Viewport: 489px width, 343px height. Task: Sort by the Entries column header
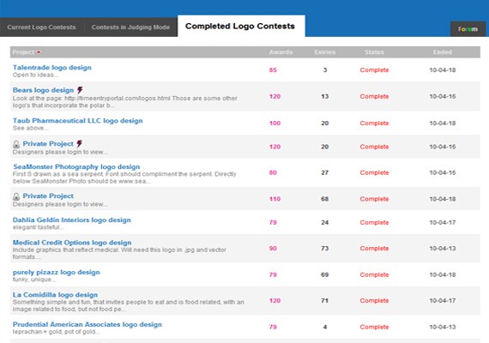tap(325, 52)
